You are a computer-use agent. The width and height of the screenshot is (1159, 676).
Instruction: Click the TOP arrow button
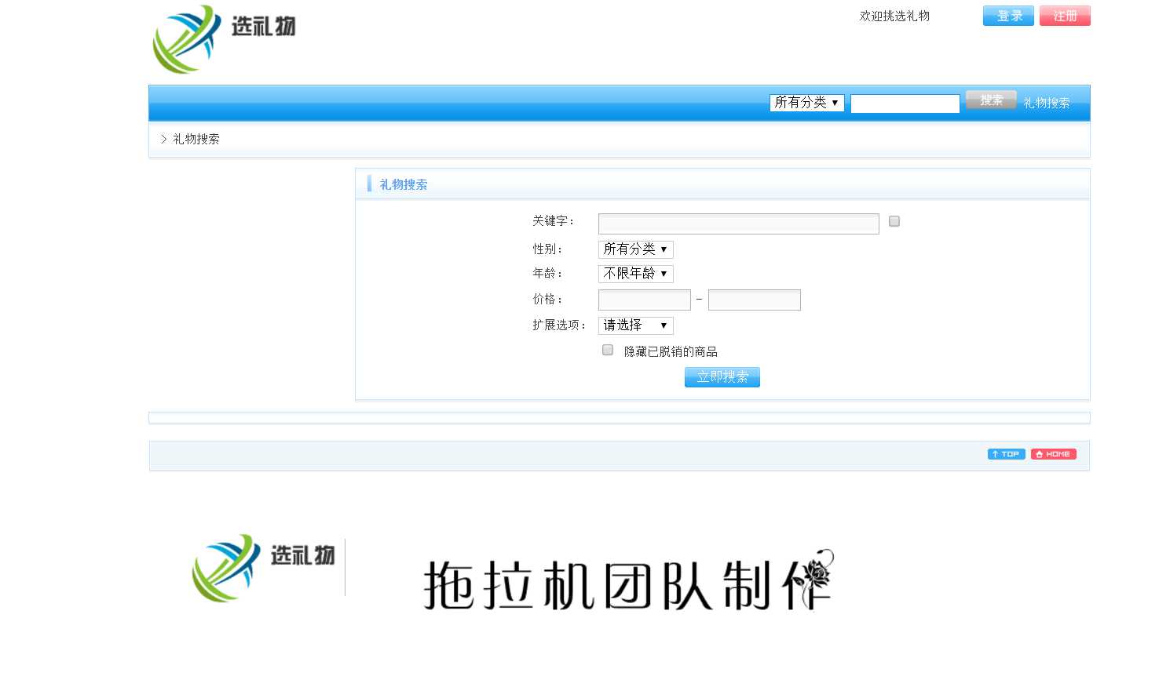(x=1006, y=454)
